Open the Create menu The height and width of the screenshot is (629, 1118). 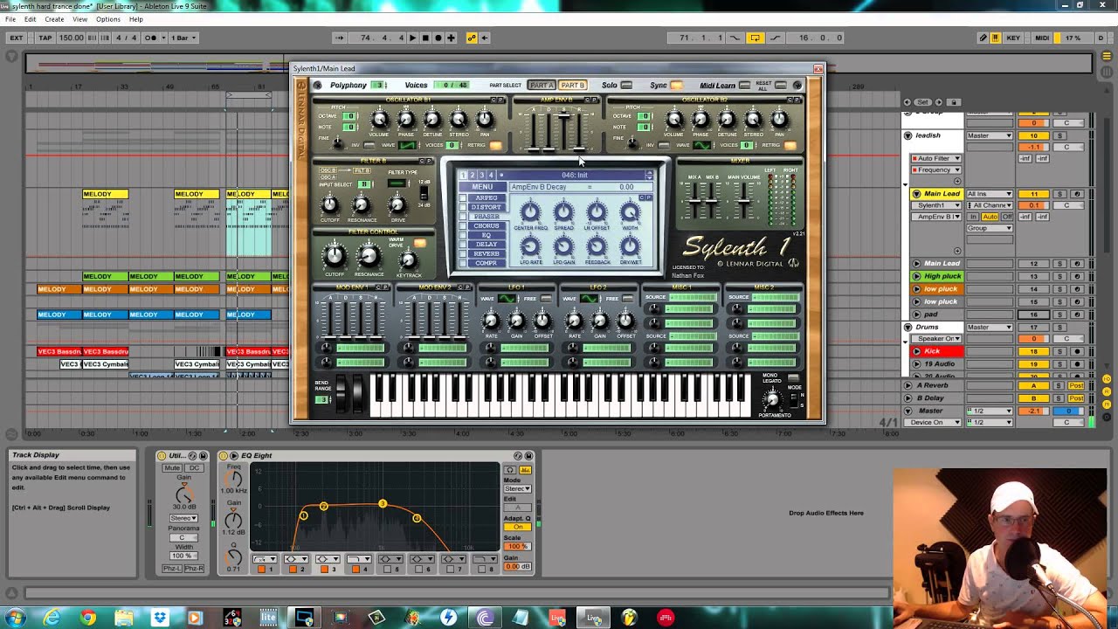click(54, 19)
